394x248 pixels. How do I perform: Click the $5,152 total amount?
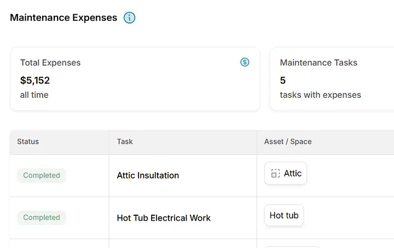(35, 80)
